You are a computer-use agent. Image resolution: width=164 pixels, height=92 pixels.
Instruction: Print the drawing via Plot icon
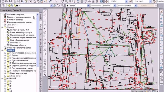click(15, 1)
